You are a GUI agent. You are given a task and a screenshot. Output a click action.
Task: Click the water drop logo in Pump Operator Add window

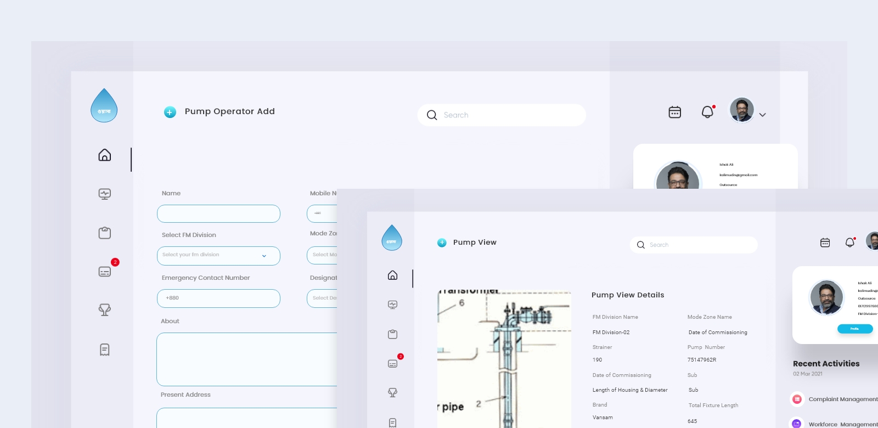pos(104,105)
